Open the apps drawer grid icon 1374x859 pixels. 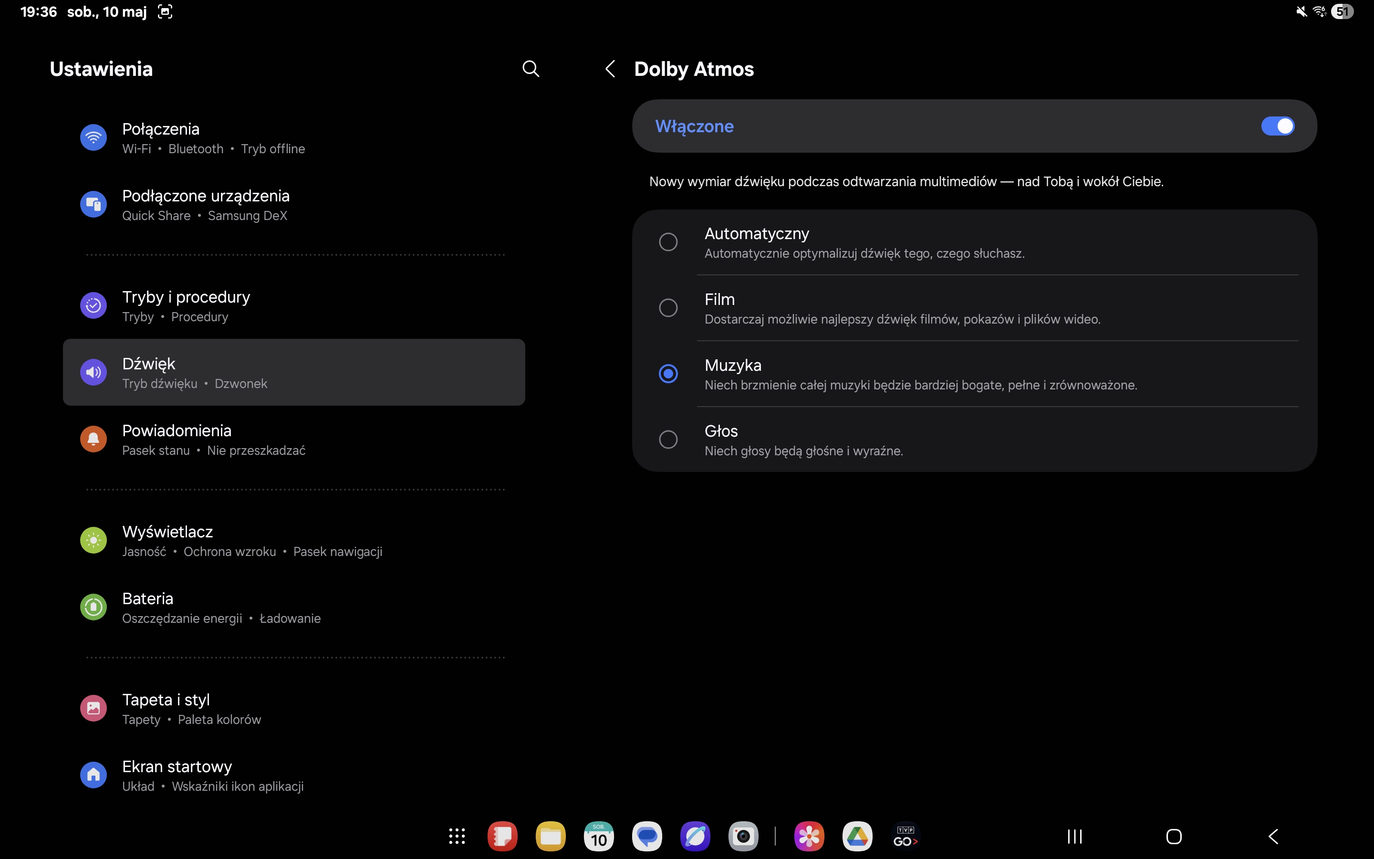[457, 836]
